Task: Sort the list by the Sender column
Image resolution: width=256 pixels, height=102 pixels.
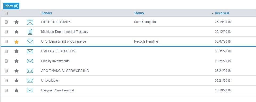Action: [47, 13]
